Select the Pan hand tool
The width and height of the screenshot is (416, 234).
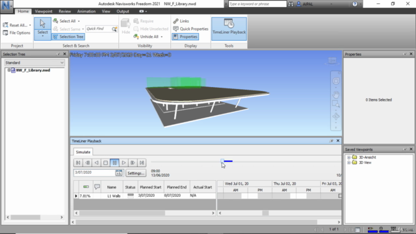(336, 94)
